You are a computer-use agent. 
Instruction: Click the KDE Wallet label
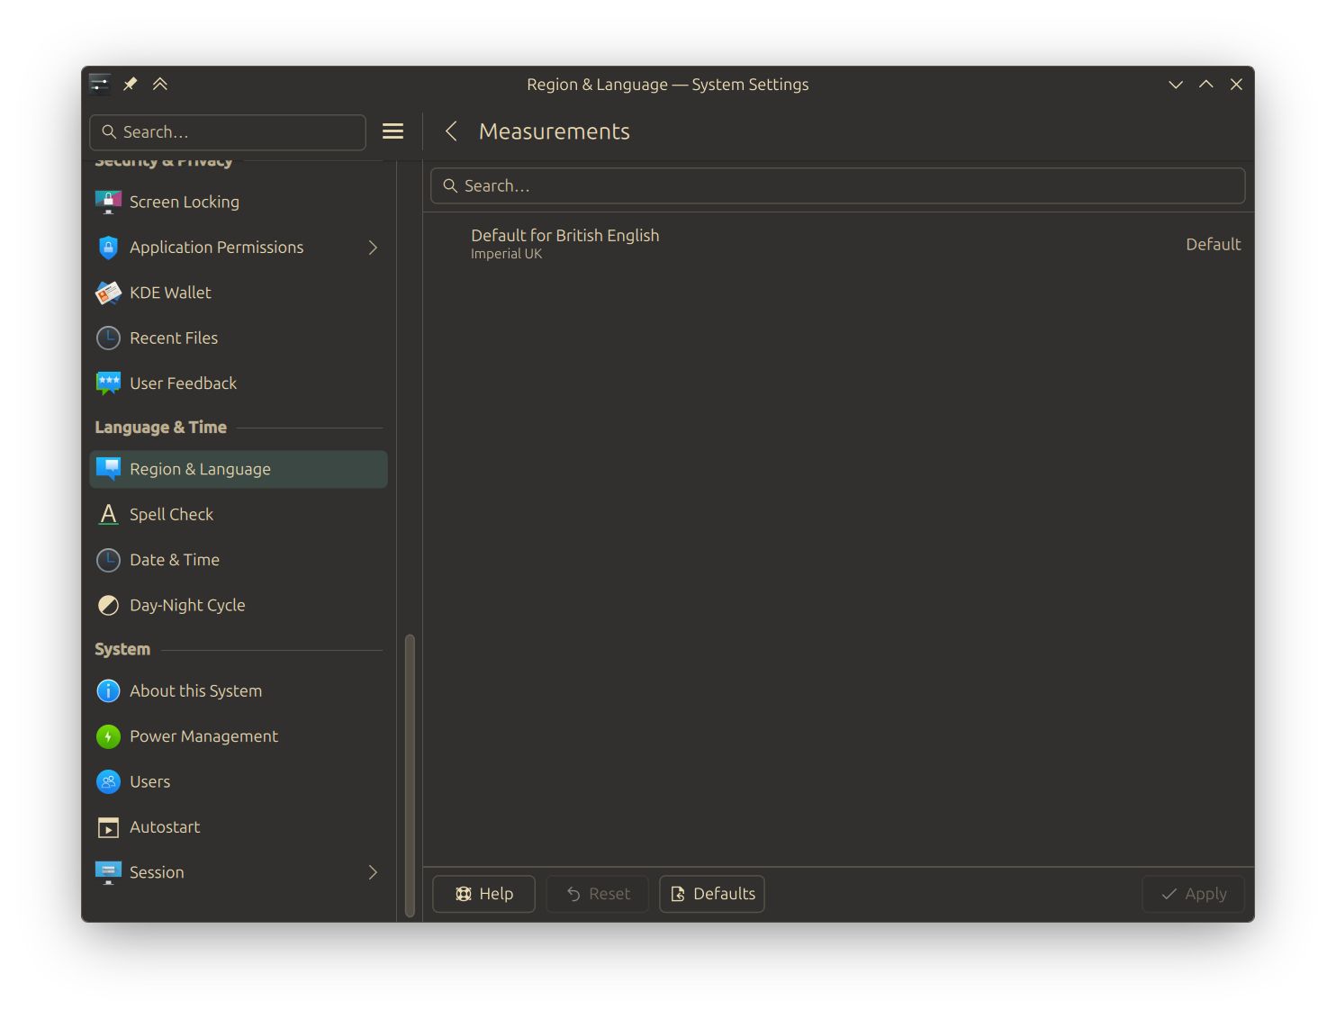pos(170,293)
